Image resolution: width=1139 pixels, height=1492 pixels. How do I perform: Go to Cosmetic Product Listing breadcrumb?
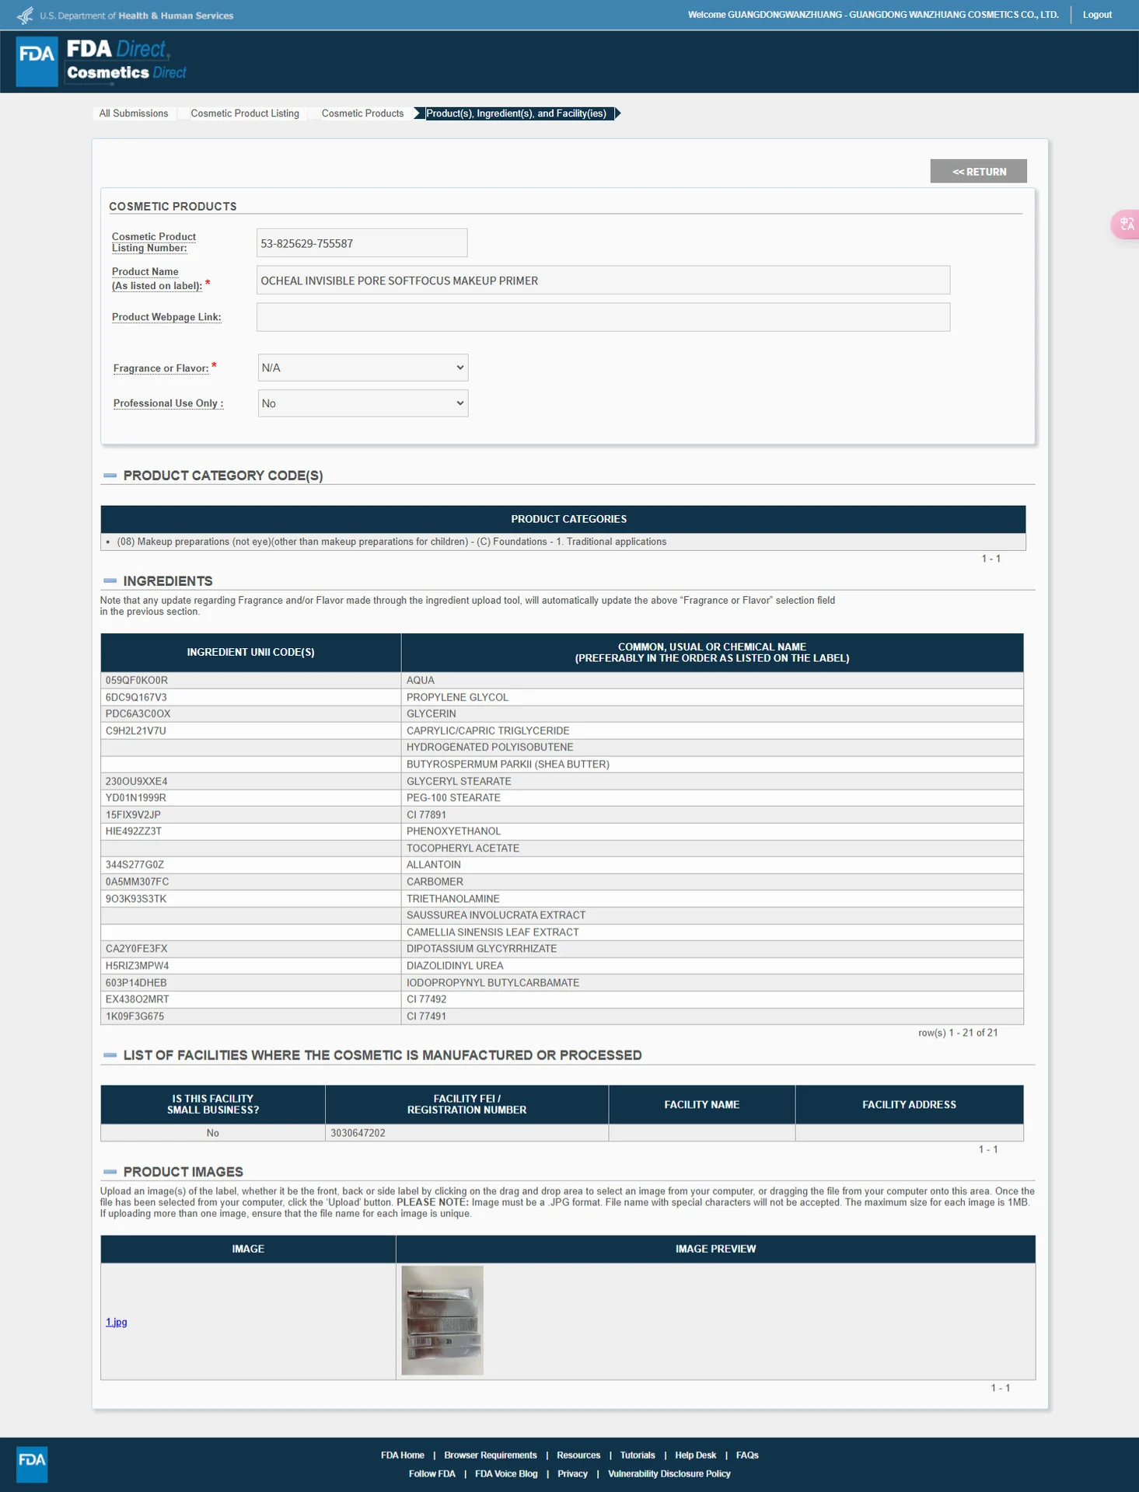(245, 113)
